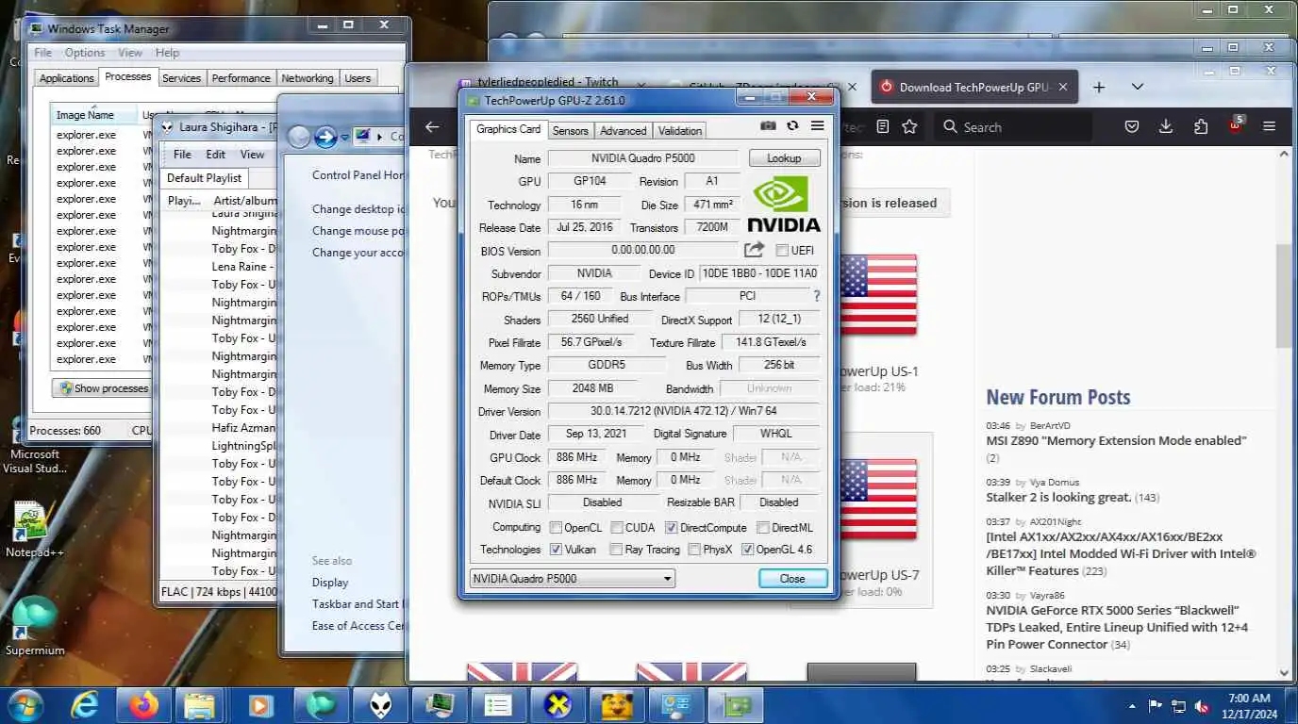Image resolution: width=1298 pixels, height=724 pixels.
Task: Open Pocket save icon in Firefox
Action: point(1132,127)
